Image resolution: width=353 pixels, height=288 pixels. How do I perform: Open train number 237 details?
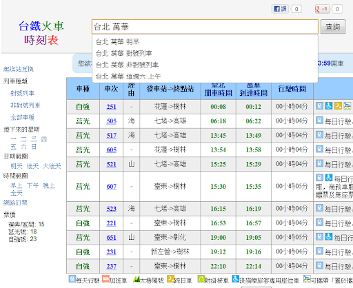coord(111,266)
